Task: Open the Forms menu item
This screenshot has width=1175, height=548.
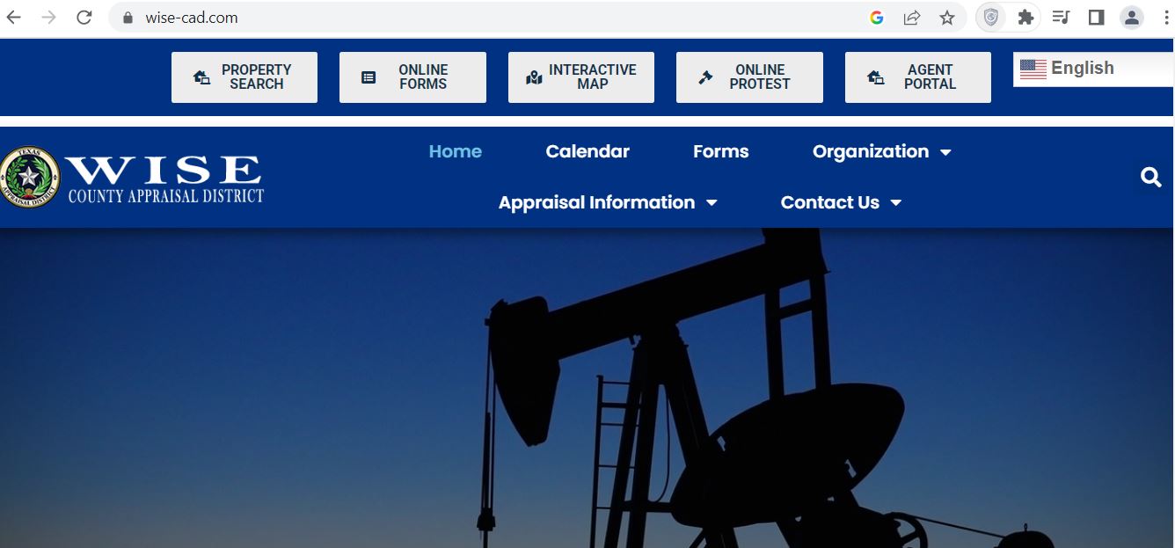Action: (x=721, y=151)
